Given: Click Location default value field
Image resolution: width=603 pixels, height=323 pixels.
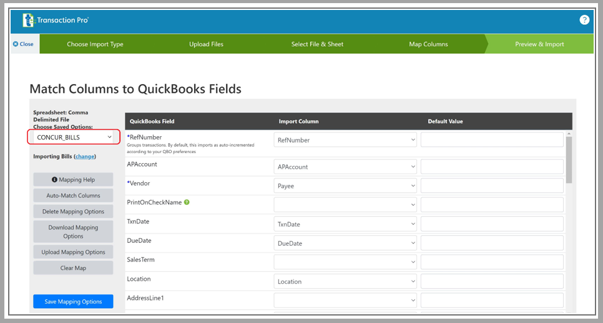Looking at the screenshot, I should [x=492, y=281].
